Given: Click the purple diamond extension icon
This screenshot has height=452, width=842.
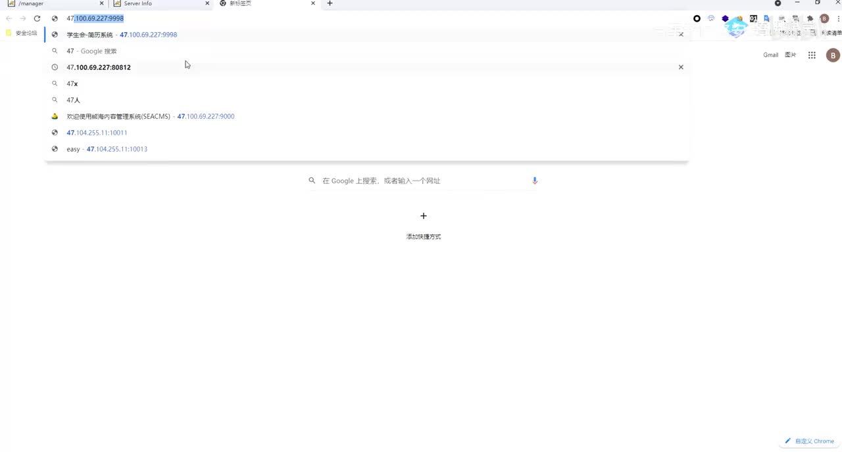Looking at the screenshot, I should (726, 18).
